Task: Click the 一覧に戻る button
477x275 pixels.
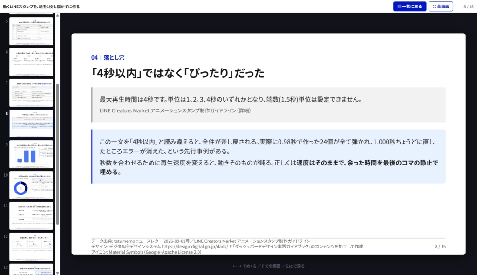Action: pos(409,7)
